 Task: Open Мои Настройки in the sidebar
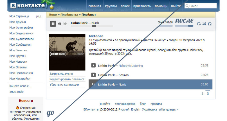tap(20, 78)
